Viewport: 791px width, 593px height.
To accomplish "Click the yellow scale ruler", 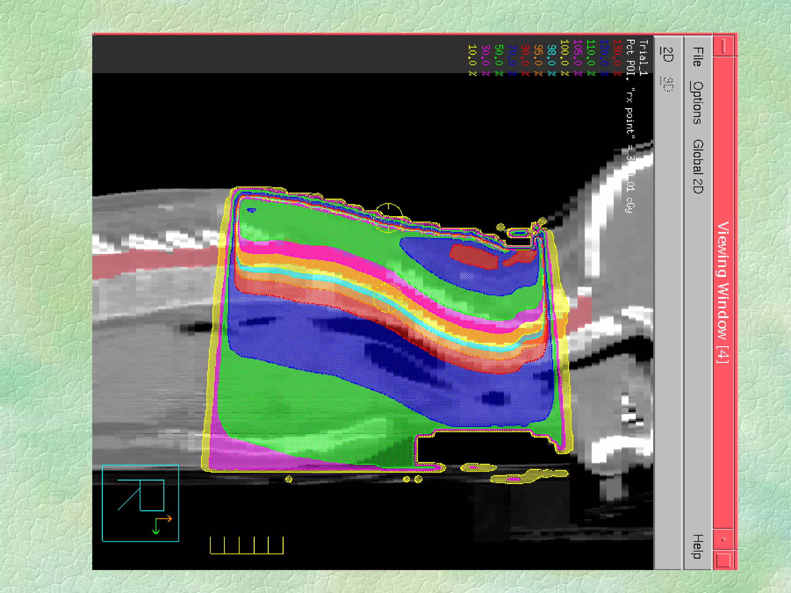I will coord(246,545).
